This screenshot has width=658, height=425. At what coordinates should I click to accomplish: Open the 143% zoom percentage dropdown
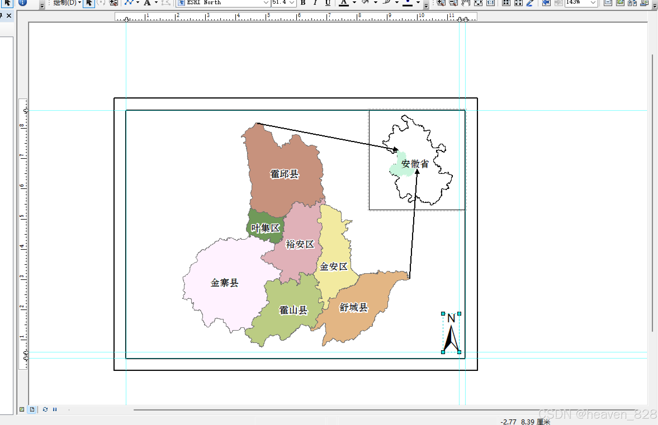pyautogui.click(x=593, y=3)
